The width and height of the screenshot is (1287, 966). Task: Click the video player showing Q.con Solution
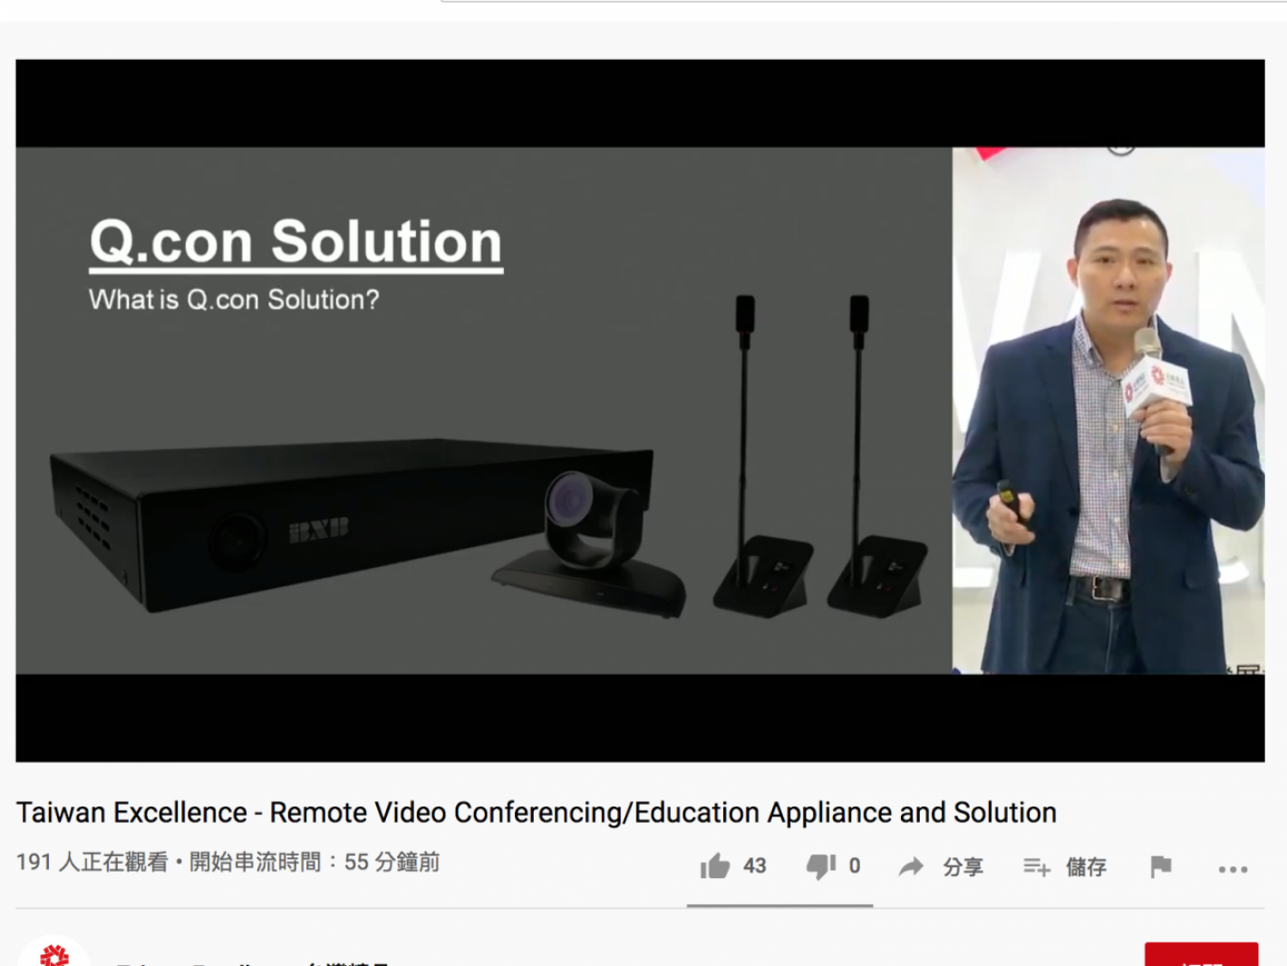coord(640,411)
